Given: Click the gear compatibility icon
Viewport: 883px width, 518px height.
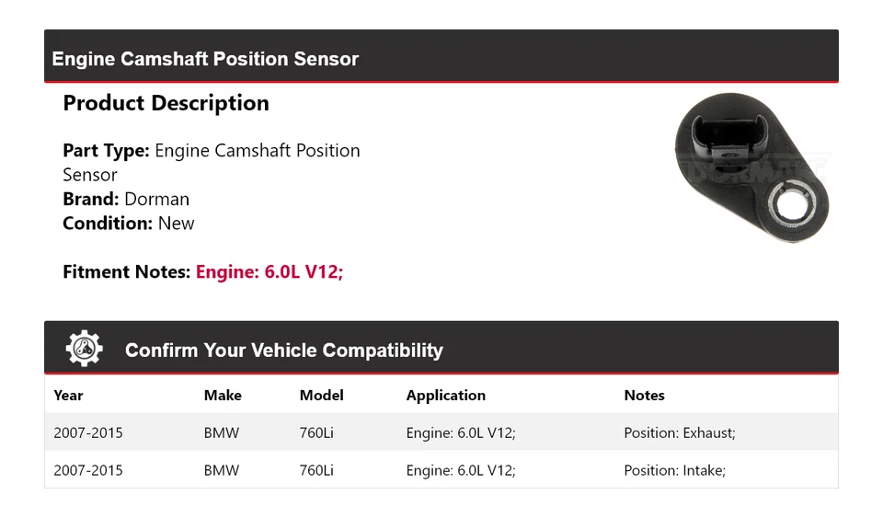Looking at the screenshot, I should [x=85, y=350].
